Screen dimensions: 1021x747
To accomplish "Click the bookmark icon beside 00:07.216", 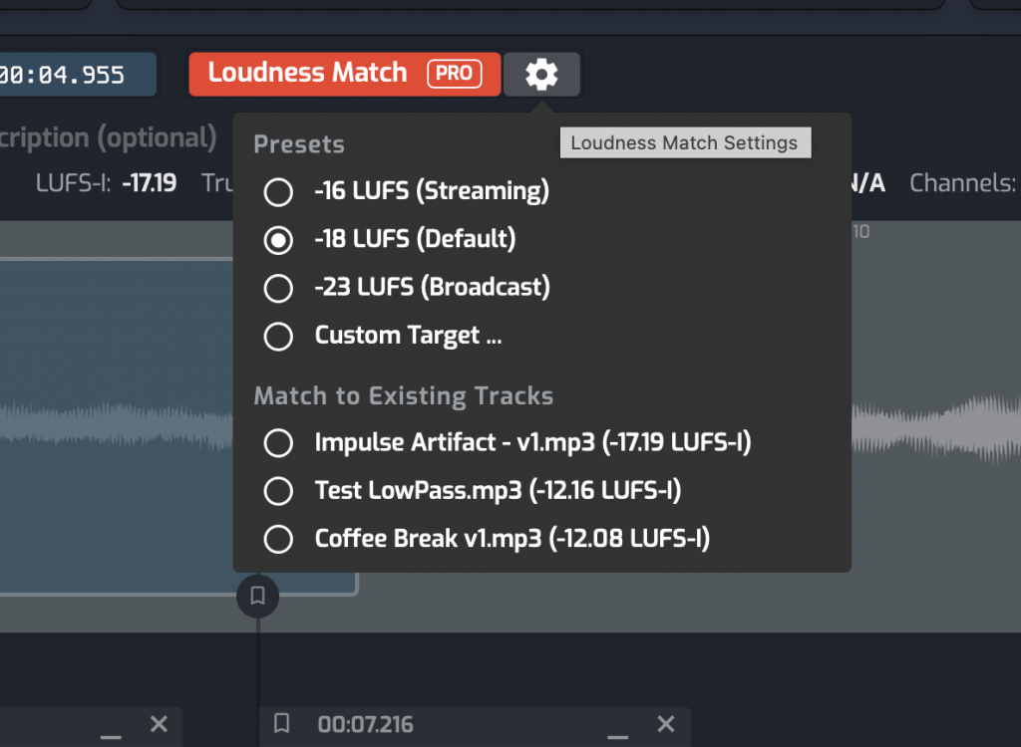I will pos(282,723).
